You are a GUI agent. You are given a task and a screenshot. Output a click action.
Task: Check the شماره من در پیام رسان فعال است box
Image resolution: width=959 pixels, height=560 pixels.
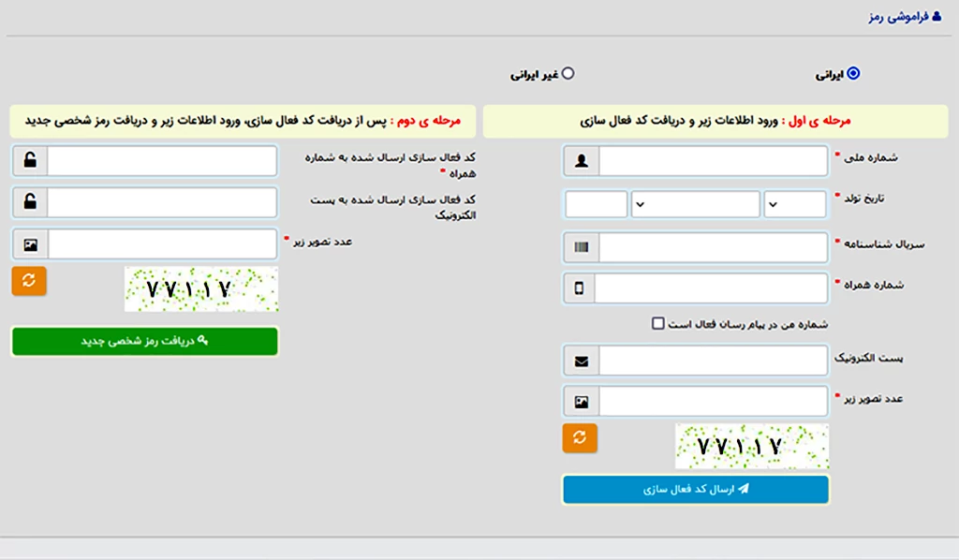(x=658, y=323)
